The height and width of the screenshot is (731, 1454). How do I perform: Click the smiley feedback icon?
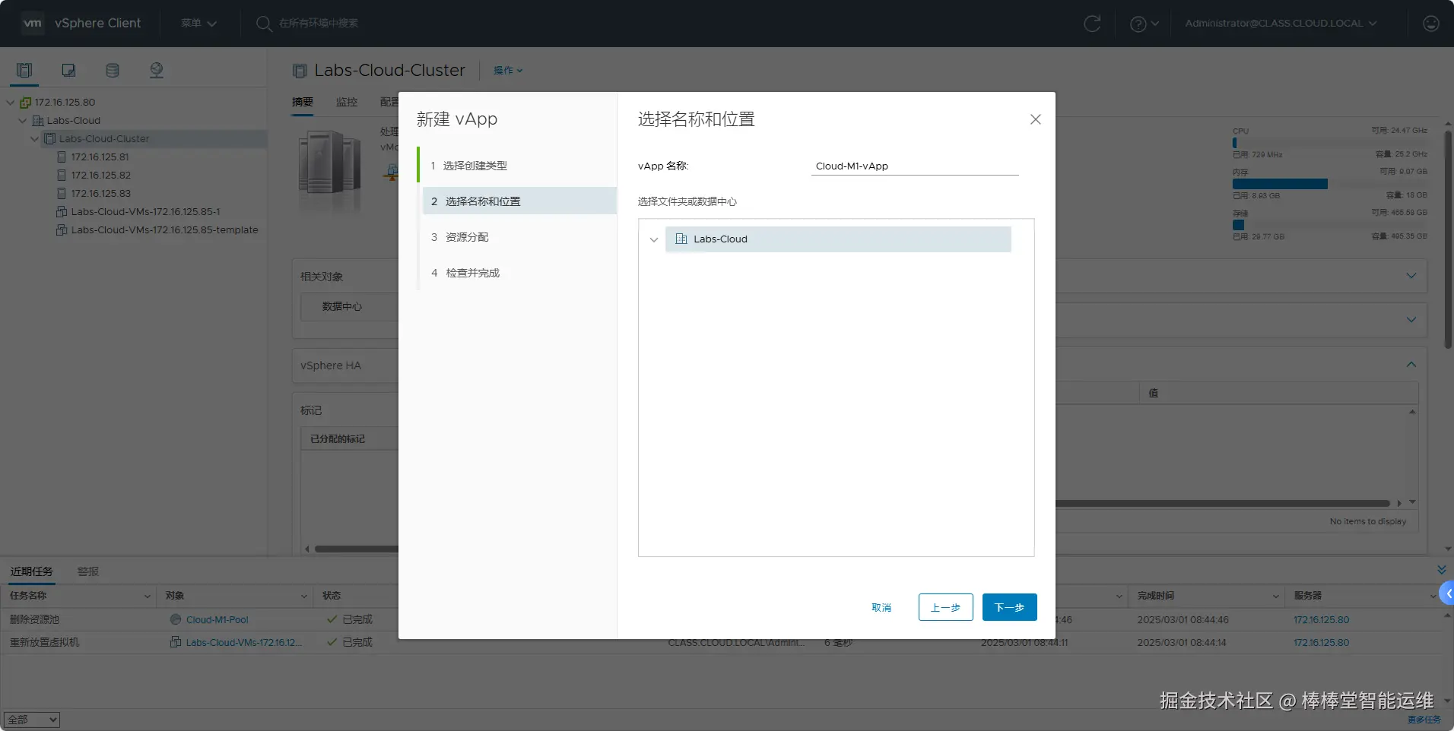1431,24
